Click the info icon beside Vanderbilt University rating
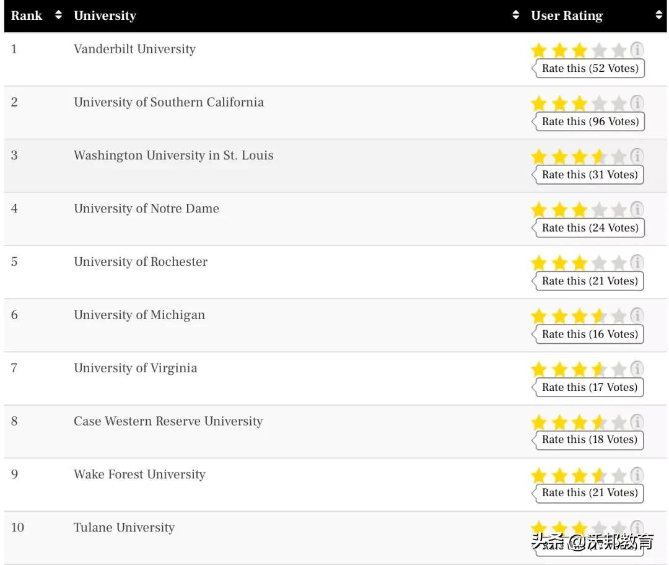The height and width of the screenshot is (565, 669). click(637, 50)
